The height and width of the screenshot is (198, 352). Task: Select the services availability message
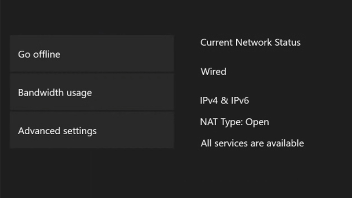252,143
